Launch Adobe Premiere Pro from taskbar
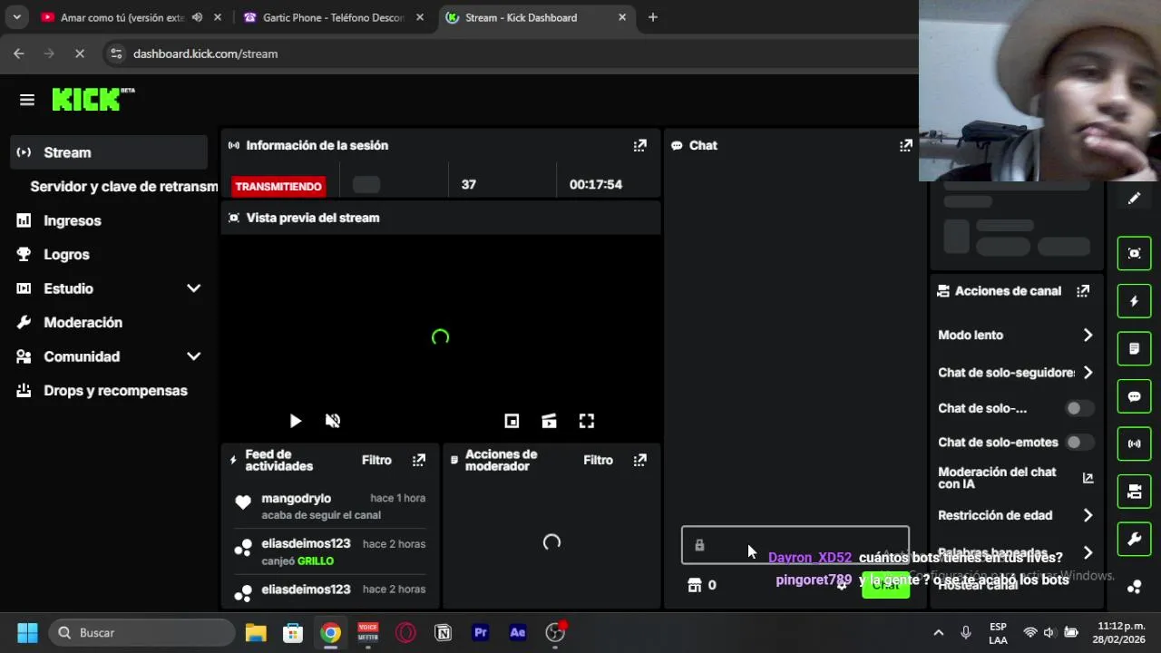The image size is (1161, 653). [481, 632]
